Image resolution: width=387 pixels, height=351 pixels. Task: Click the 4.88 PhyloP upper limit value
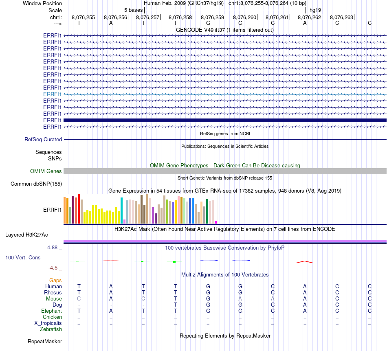coord(52,248)
